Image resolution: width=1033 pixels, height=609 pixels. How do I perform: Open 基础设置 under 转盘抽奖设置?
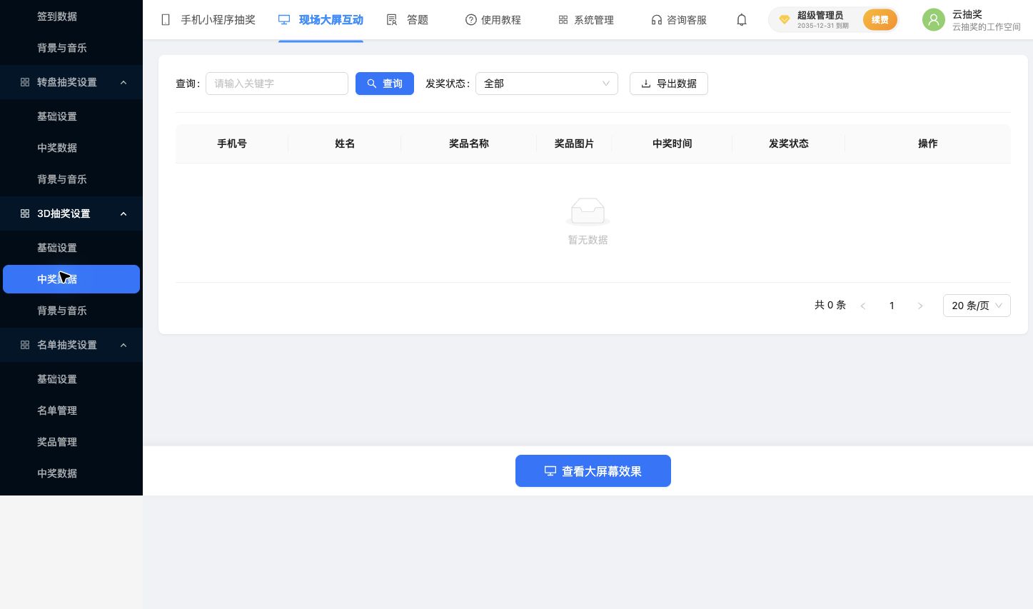(57, 116)
